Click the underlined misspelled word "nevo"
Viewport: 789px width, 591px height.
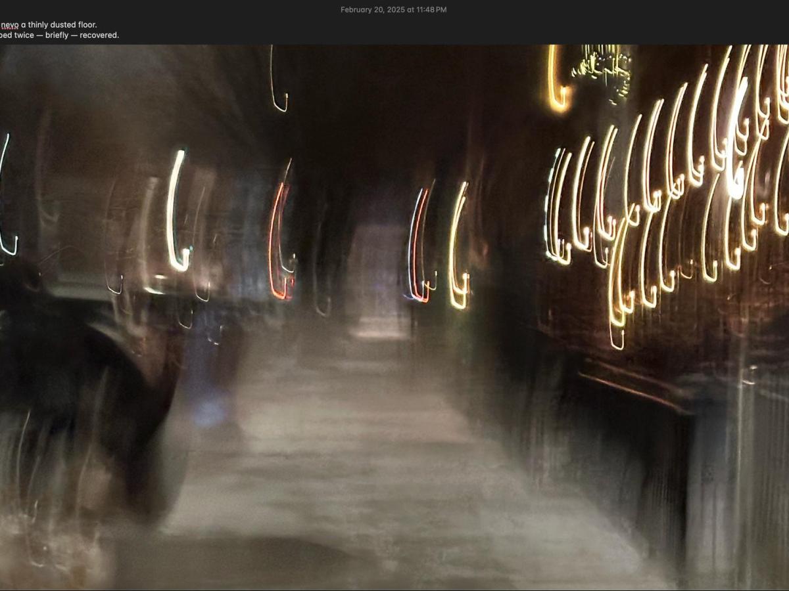[9, 25]
